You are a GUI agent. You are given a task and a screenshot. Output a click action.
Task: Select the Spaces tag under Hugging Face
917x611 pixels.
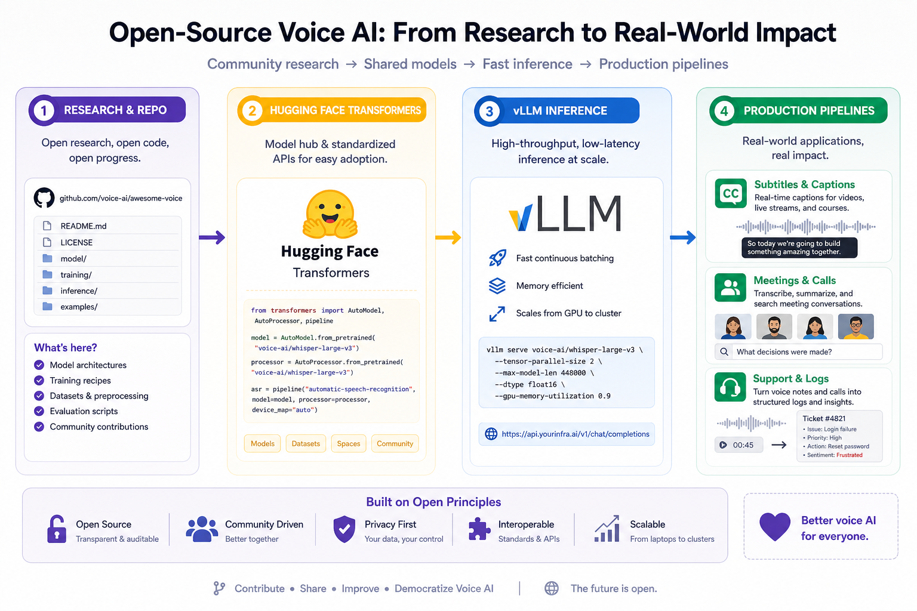(x=349, y=443)
